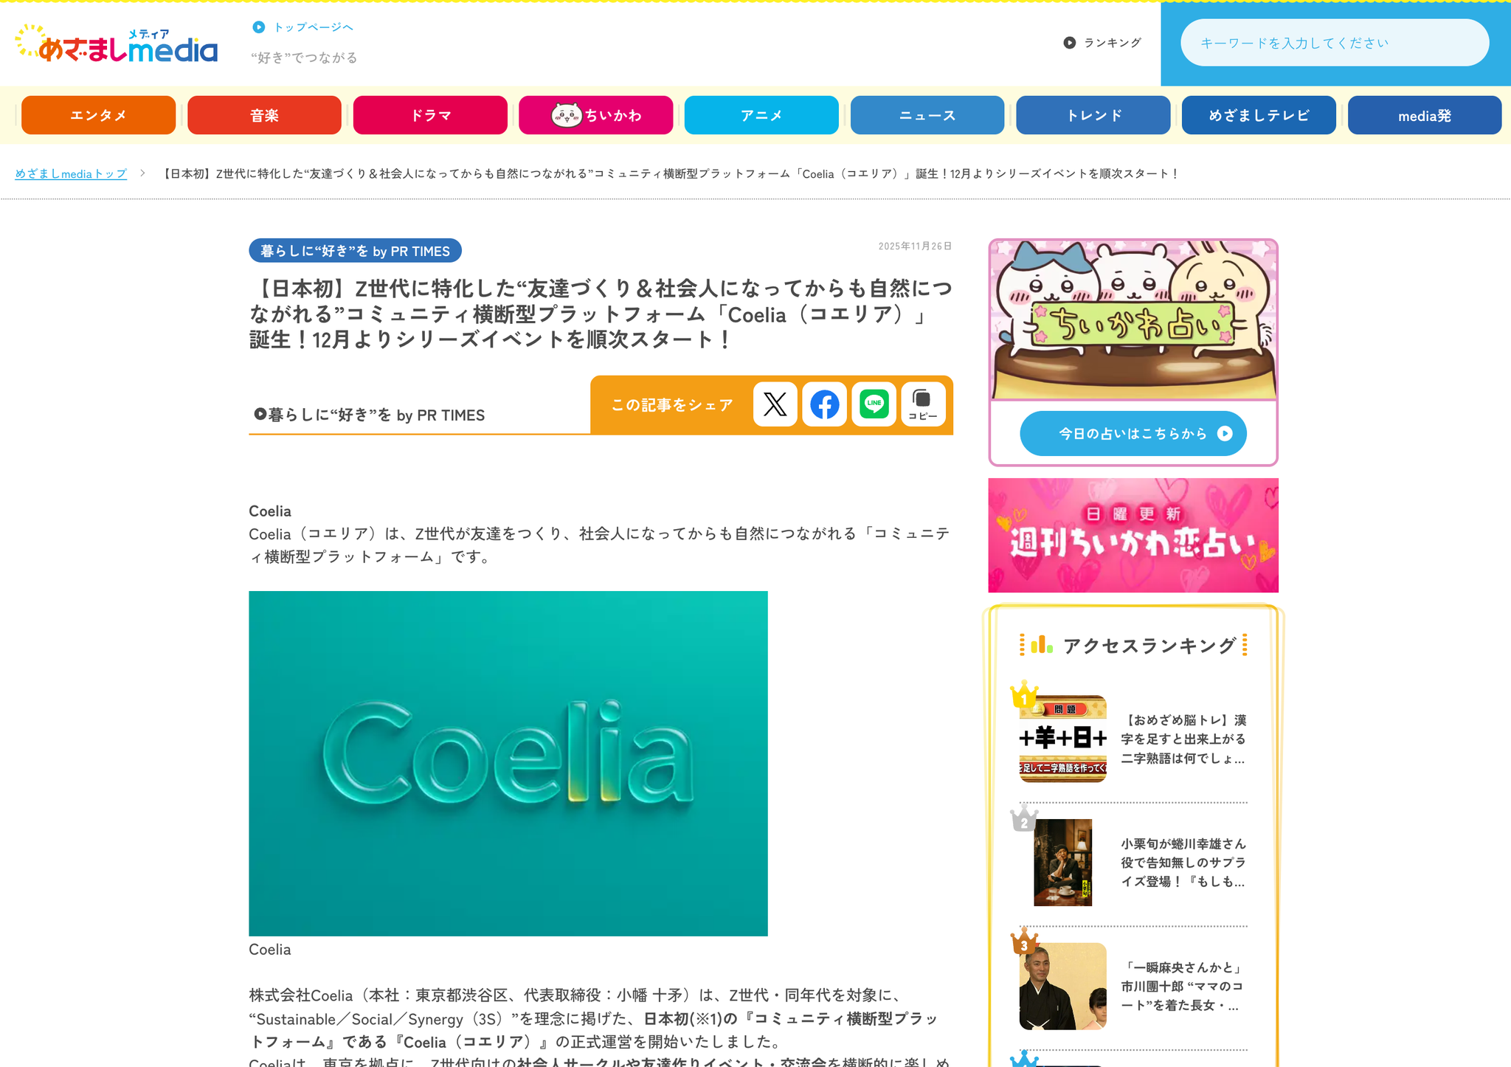Follow the めざましmediaトップ breadcrumb link
Image resolution: width=1511 pixels, height=1067 pixels.
click(x=71, y=174)
